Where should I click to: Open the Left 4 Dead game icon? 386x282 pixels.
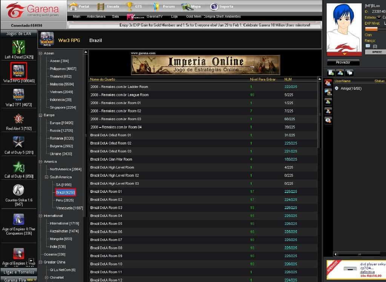19,47
